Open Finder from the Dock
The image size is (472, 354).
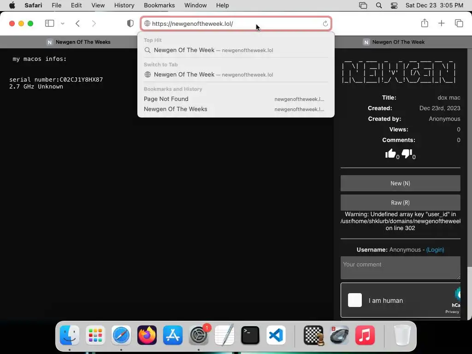point(70,335)
